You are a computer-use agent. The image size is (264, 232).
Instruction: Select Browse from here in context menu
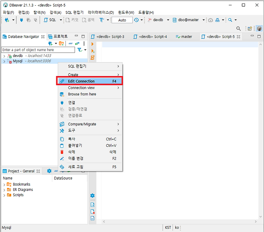point(90,94)
